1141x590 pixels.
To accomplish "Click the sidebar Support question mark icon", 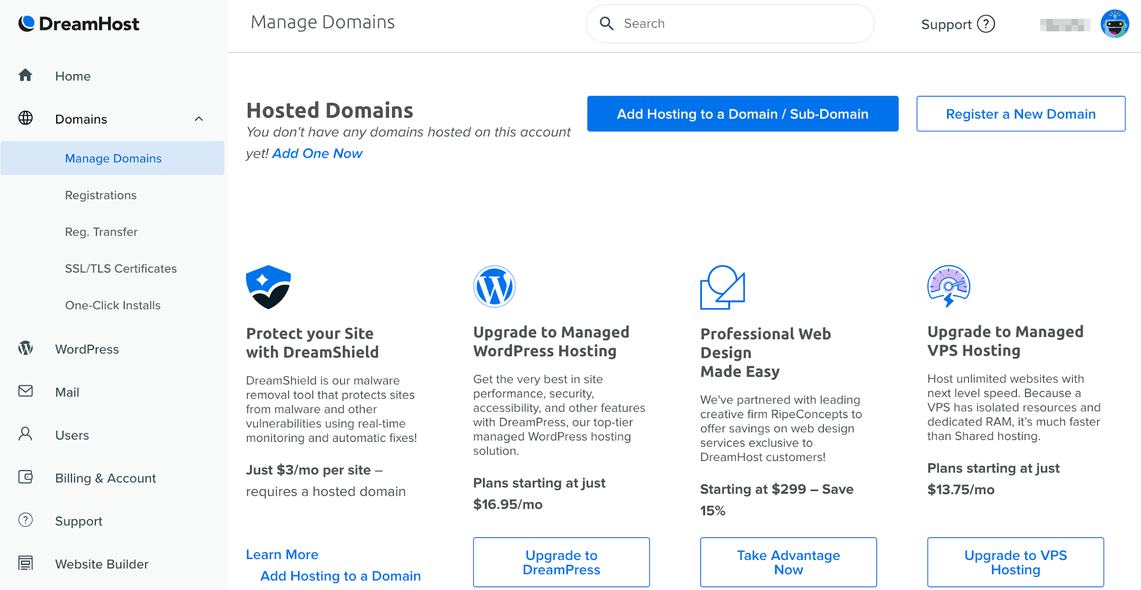I will 26,520.
